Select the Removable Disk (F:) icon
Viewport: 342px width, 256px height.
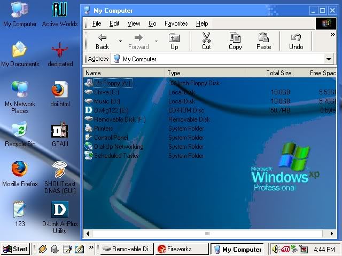click(x=89, y=119)
